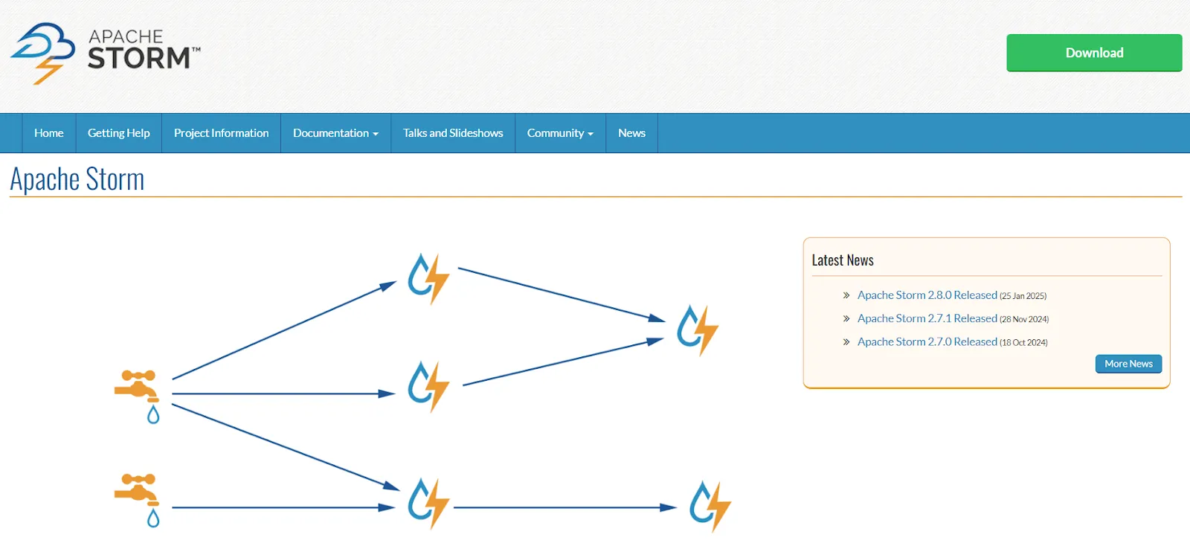
Task: Click water drop under lower faucet
Action: coord(153,518)
